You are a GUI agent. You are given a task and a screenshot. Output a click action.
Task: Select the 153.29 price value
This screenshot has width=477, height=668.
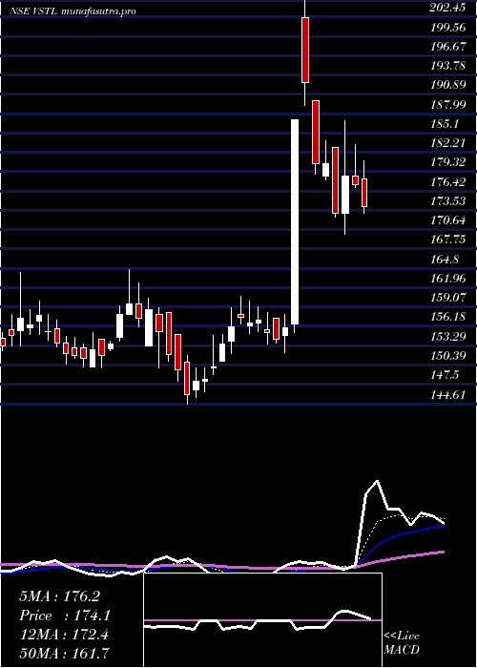pos(446,336)
